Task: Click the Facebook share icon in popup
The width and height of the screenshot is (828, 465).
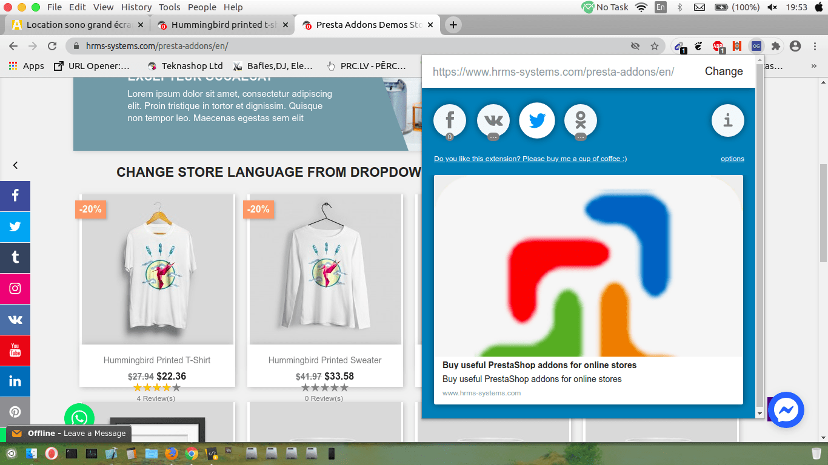Action: click(x=449, y=120)
